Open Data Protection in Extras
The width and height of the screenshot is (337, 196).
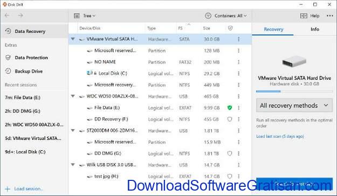pos(31,58)
